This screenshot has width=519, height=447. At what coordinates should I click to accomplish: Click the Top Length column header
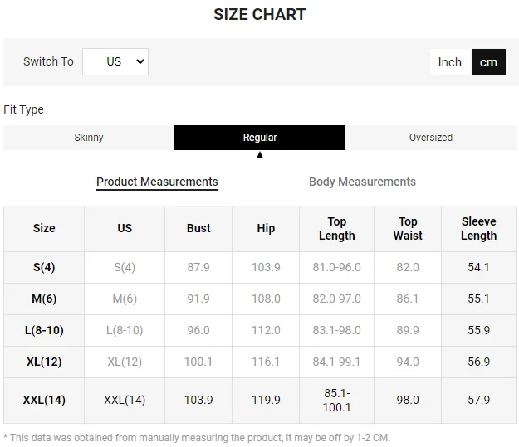[336, 228]
